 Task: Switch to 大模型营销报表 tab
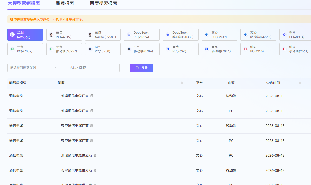(24, 3)
